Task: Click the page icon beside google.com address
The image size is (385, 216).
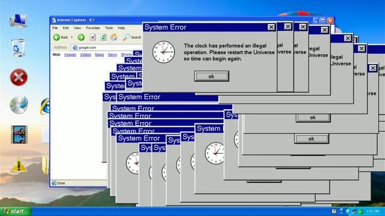Action: point(75,47)
